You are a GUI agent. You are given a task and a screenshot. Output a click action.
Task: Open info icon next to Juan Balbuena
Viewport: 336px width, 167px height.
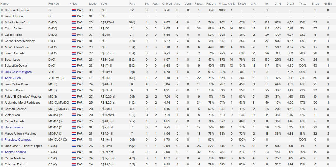coord(2,16)
